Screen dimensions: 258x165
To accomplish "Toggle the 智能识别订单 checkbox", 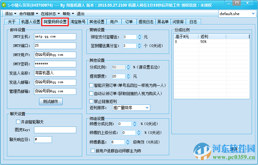I will (91, 85).
